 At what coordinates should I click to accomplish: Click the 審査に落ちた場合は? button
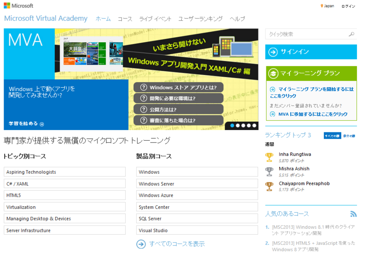click(x=178, y=120)
